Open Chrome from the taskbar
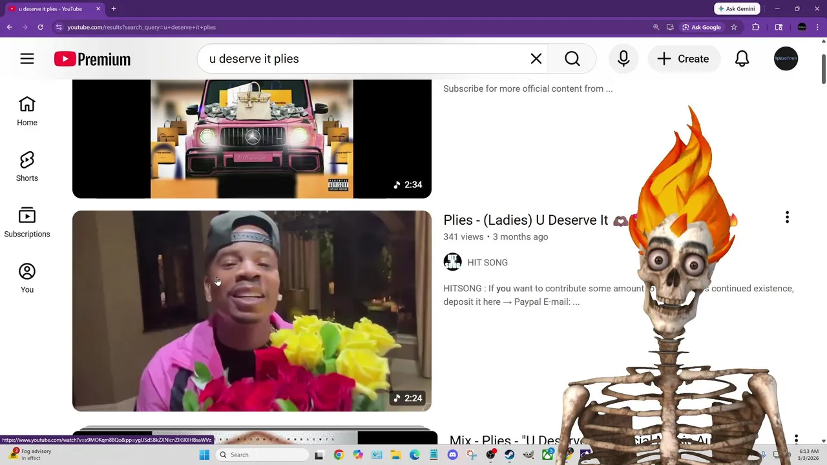The image size is (827, 465). point(339,455)
